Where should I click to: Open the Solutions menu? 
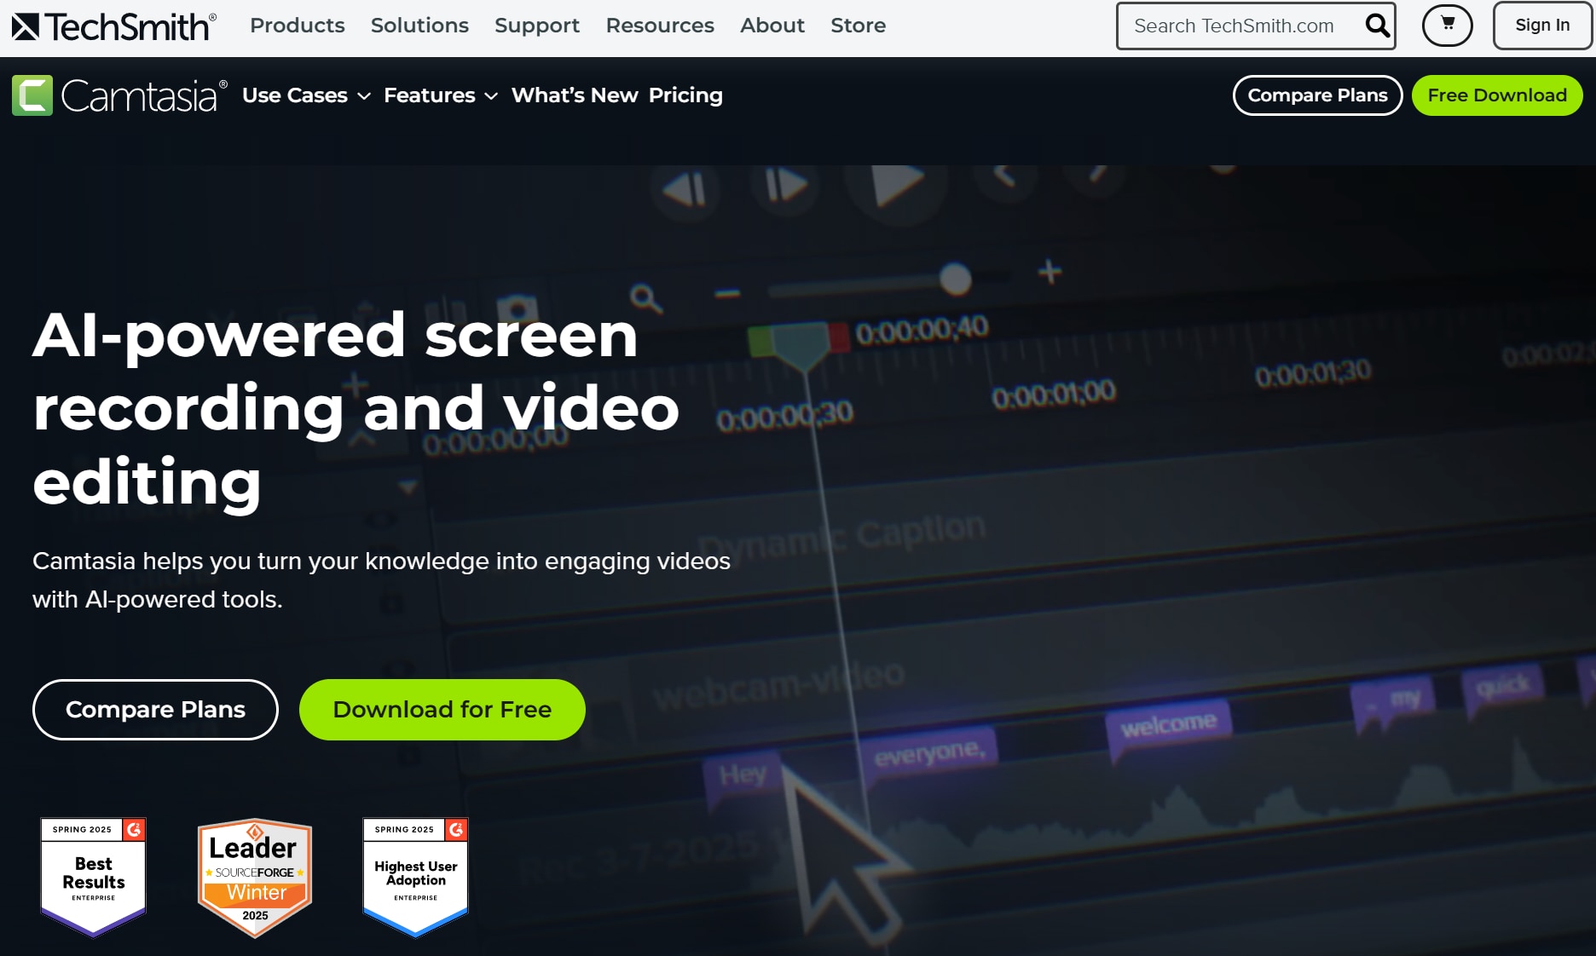[x=419, y=26]
